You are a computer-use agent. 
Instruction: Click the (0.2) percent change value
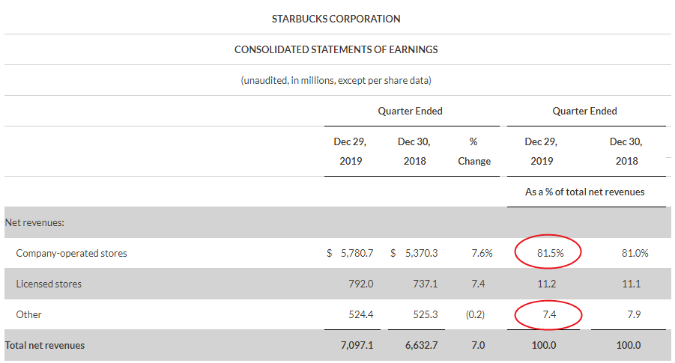click(473, 314)
